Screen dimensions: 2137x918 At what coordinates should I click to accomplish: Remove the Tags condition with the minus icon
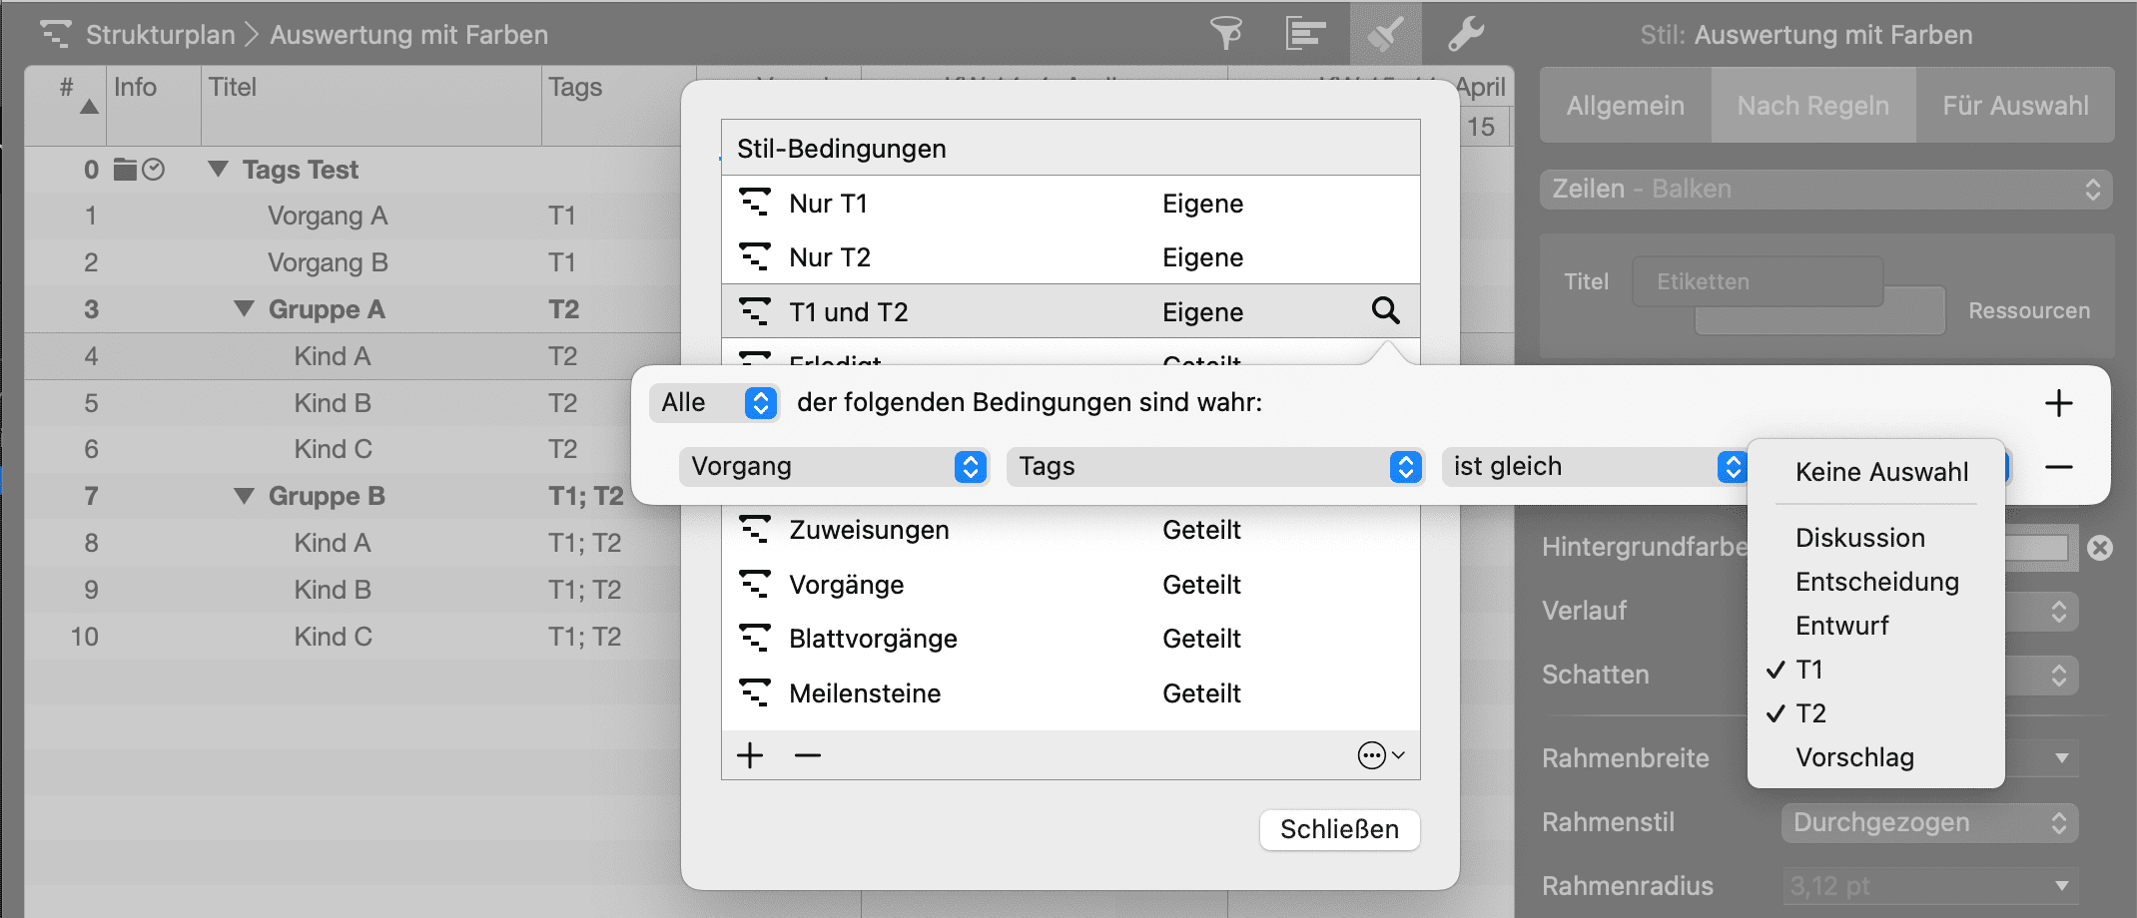(x=2058, y=467)
